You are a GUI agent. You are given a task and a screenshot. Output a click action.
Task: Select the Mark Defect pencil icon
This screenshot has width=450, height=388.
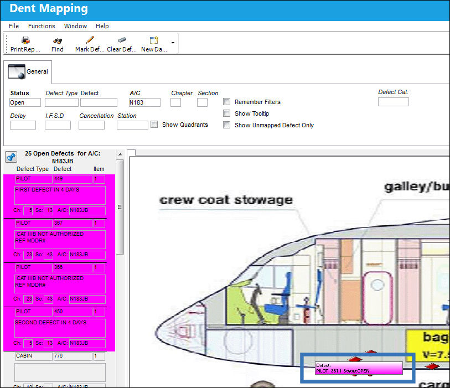click(x=90, y=40)
